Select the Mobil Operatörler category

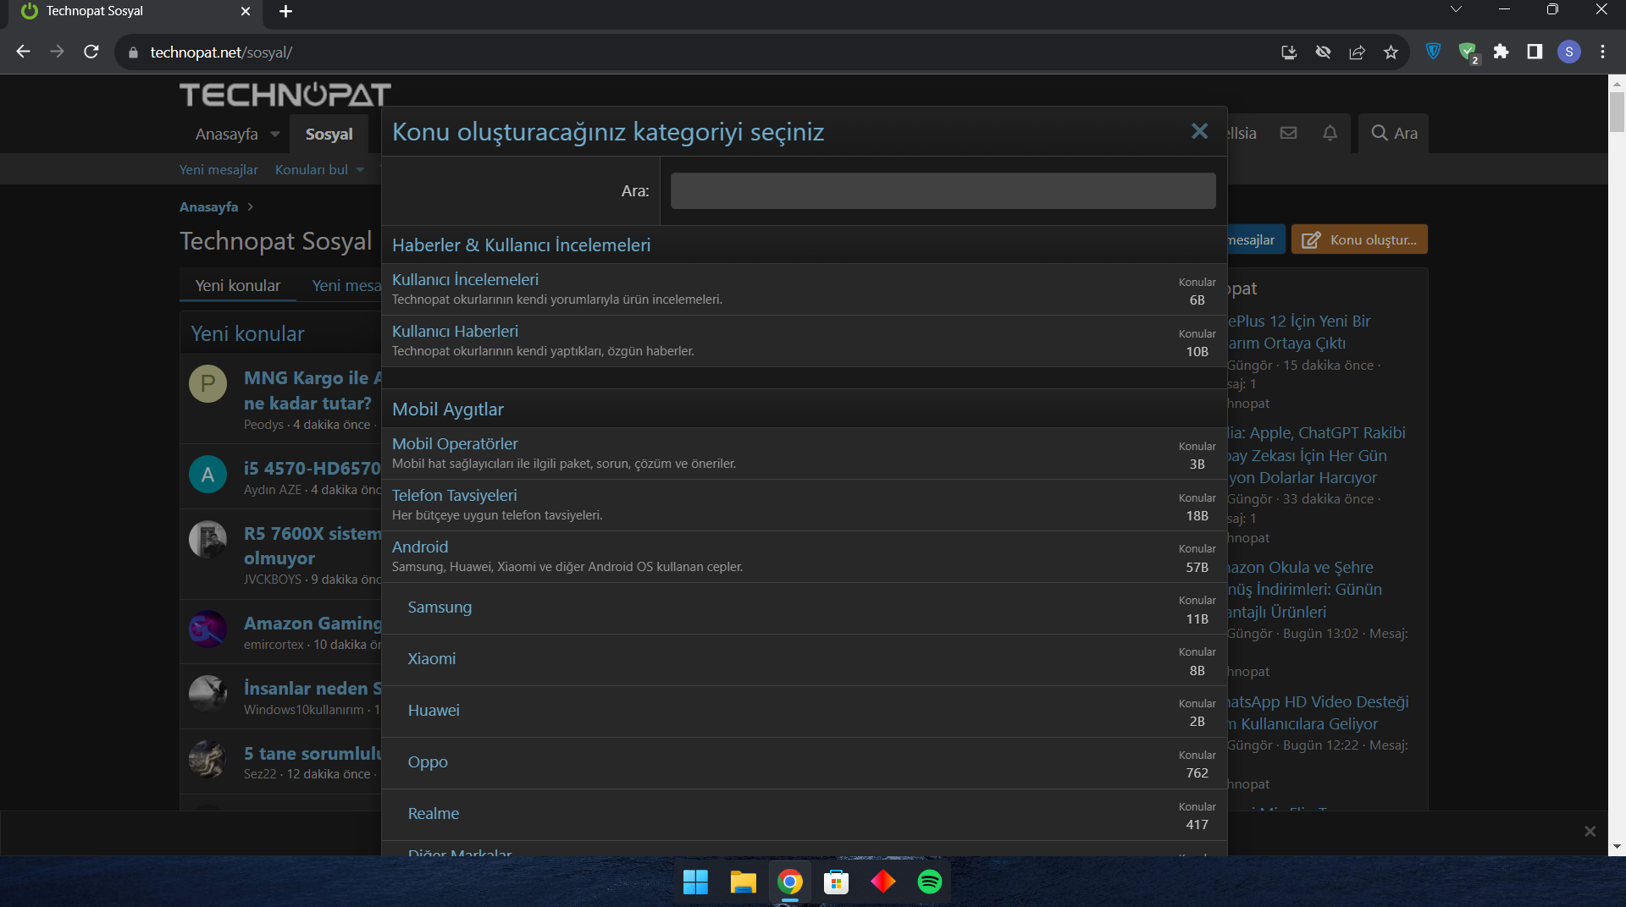(455, 443)
